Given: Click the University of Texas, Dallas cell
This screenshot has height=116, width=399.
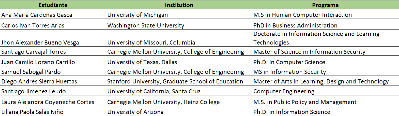Looking at the screenshot, I should point(179,61).
